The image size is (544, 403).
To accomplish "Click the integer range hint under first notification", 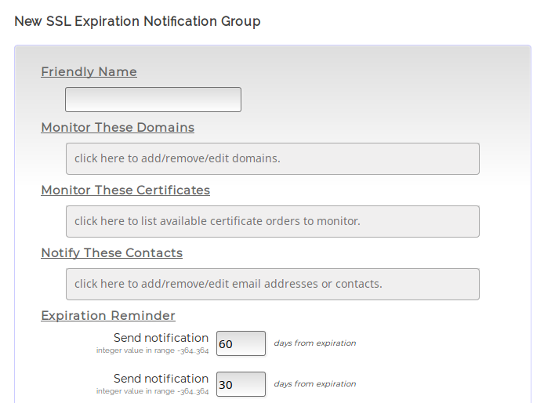I will tap(152, 350).
